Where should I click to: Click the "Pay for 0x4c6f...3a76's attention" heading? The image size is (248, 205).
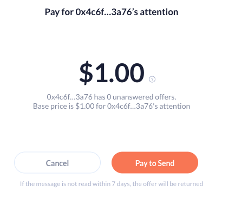tap(112, 12)
